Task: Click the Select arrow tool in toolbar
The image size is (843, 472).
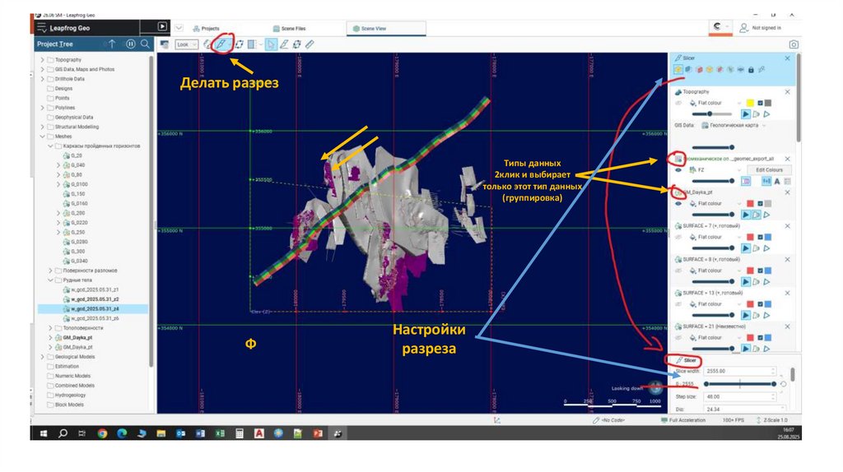Action: tap(271, 44)
